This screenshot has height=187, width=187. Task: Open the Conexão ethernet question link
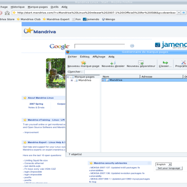click(34, 163)
